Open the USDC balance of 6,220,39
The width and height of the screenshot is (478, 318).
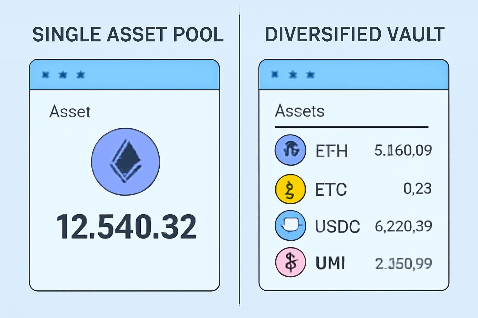tap(404, 226)
